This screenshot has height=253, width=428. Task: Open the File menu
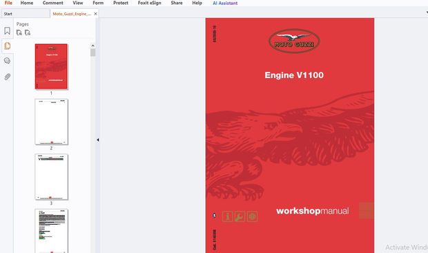(8, 3)
